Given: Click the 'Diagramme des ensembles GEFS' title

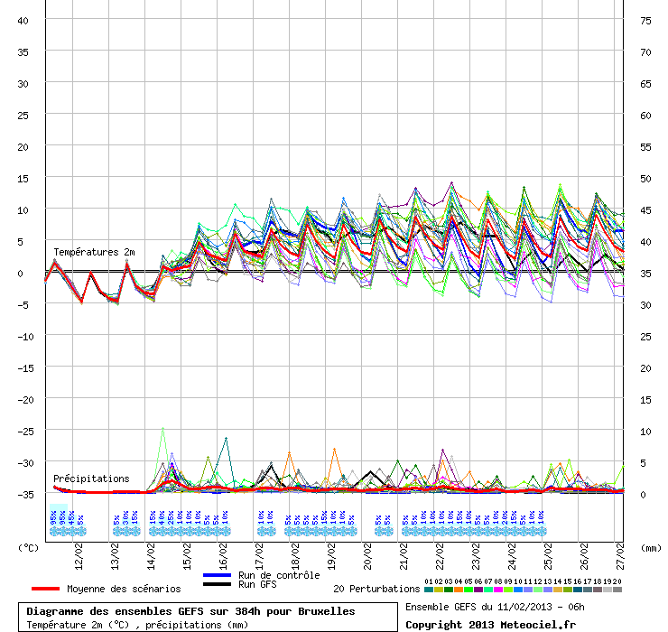Looking at the screenshot, I should point(190,611).
